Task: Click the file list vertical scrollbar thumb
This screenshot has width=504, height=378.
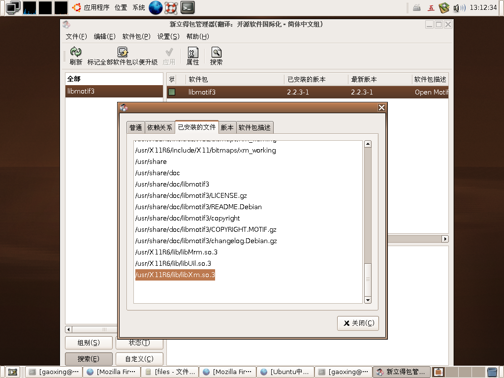Action: coord(368,280)
